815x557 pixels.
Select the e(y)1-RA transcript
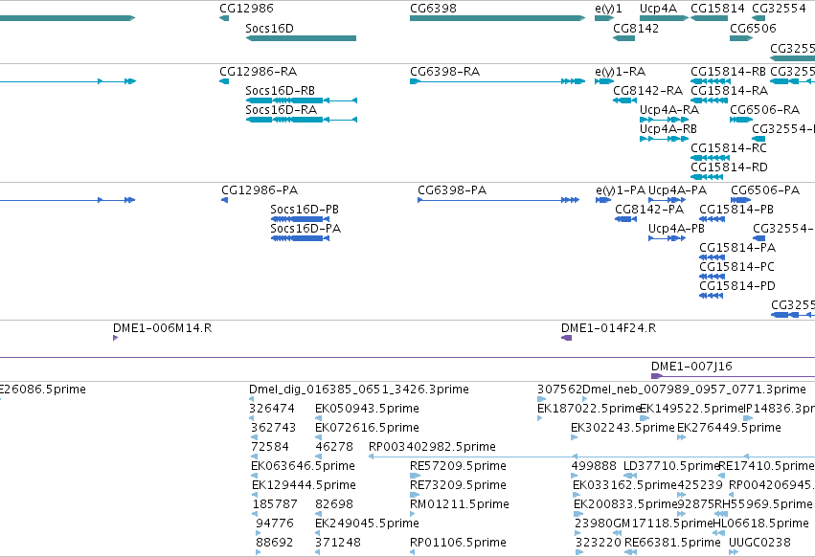point(604,81)
